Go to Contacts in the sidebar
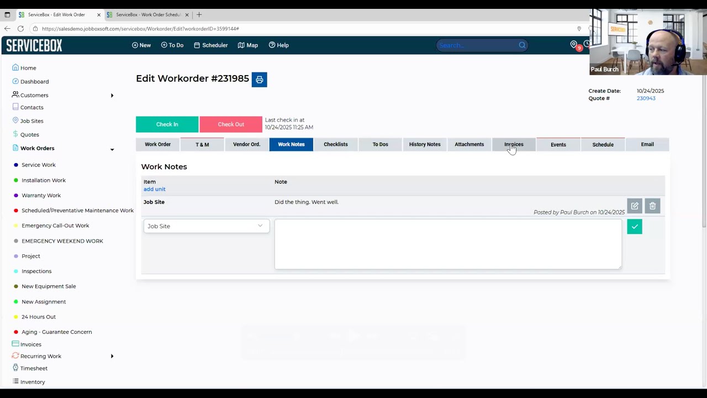This screenshot has height=398, width=707. click(x=31, y=107)
